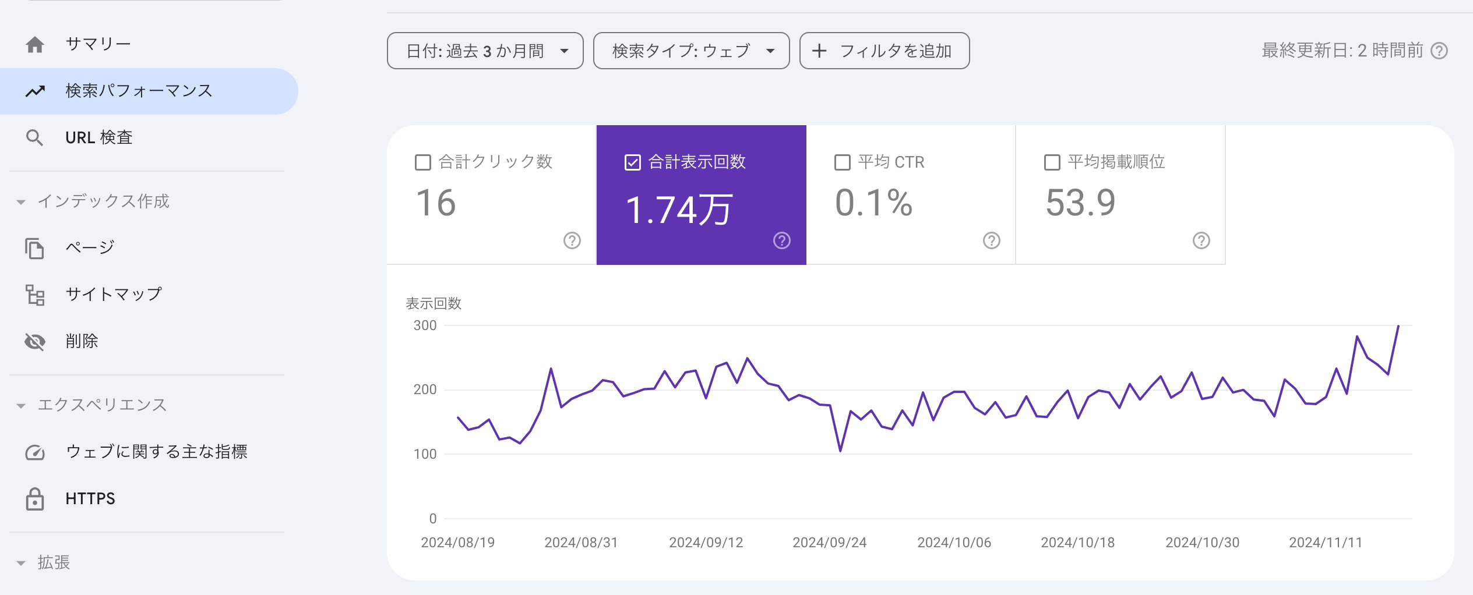Click the impressions line peak at chart end
Viewport: 1473px width, 595px height.
[x=1398, y=327]
